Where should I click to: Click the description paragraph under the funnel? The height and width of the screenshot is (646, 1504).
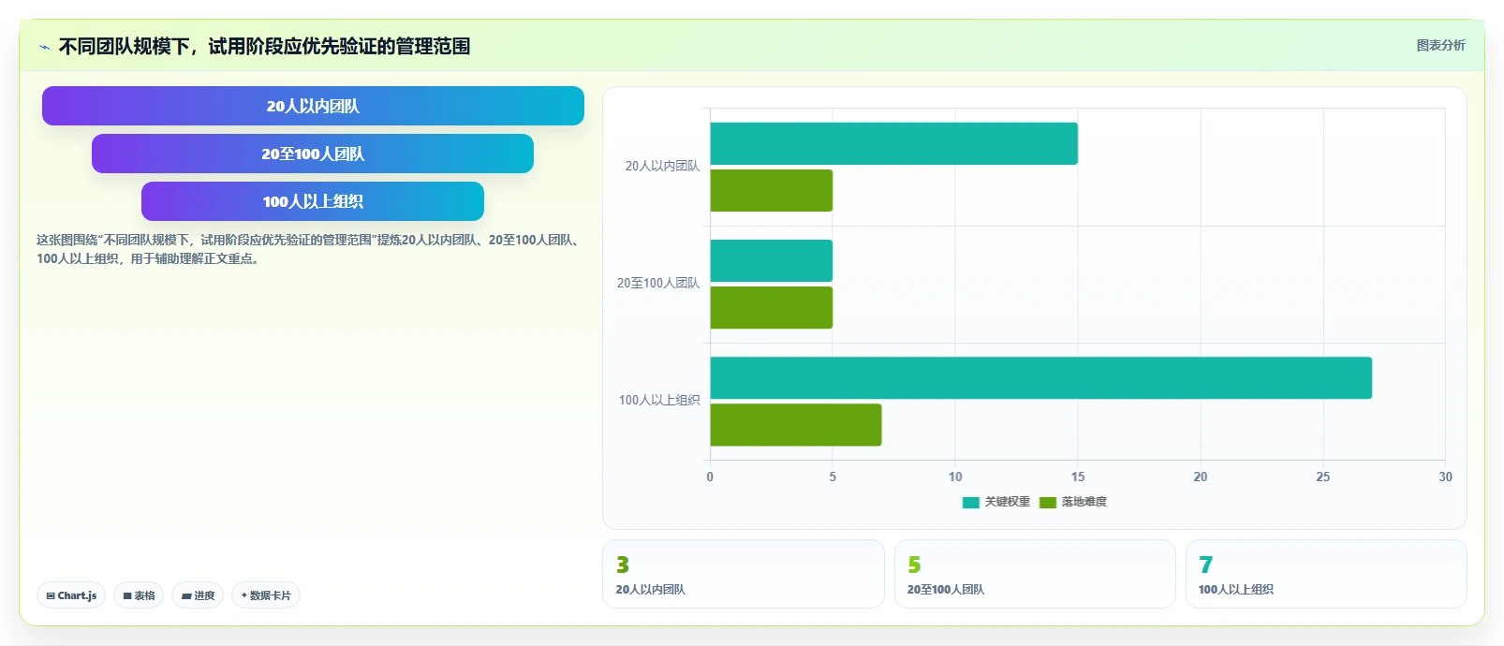click(309, 249)
